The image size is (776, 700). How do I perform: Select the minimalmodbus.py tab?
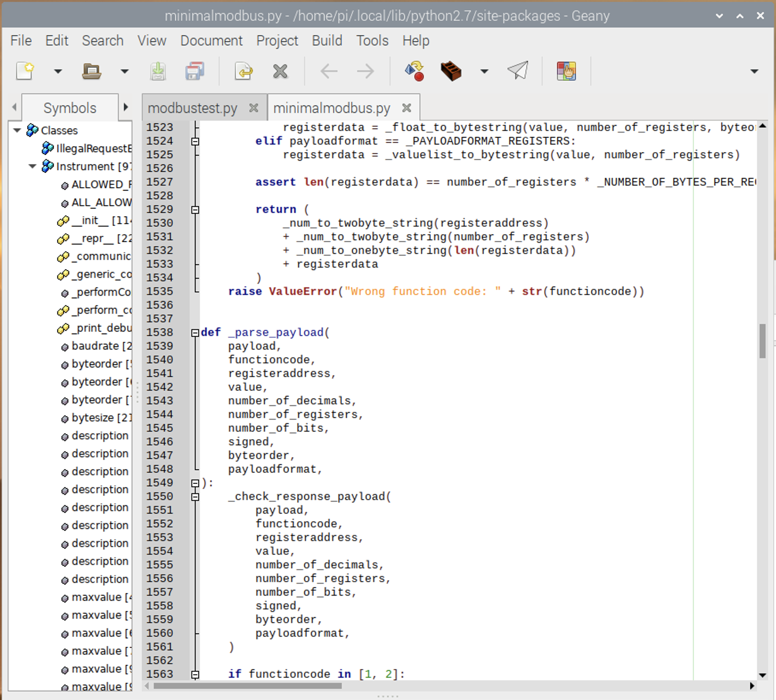(332, 108)
